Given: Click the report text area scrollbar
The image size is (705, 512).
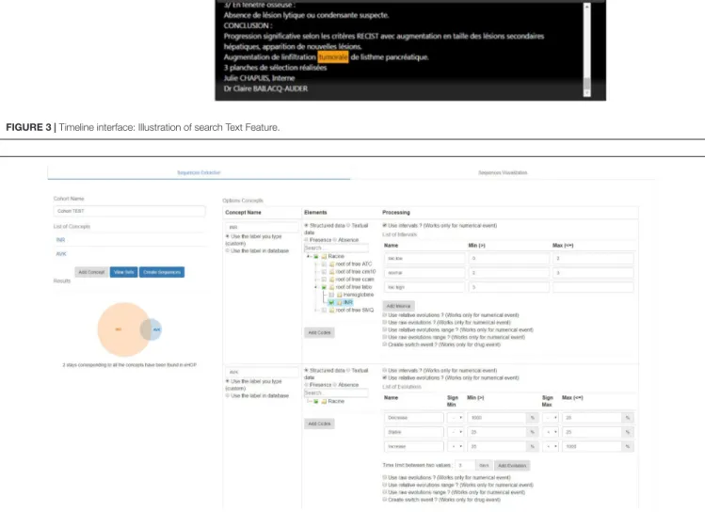Looking at the screenshot, I should [x=586, y=50].
